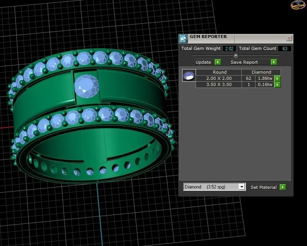
Task: Click the 1.86tw weight cell
Action: (265, 78)
